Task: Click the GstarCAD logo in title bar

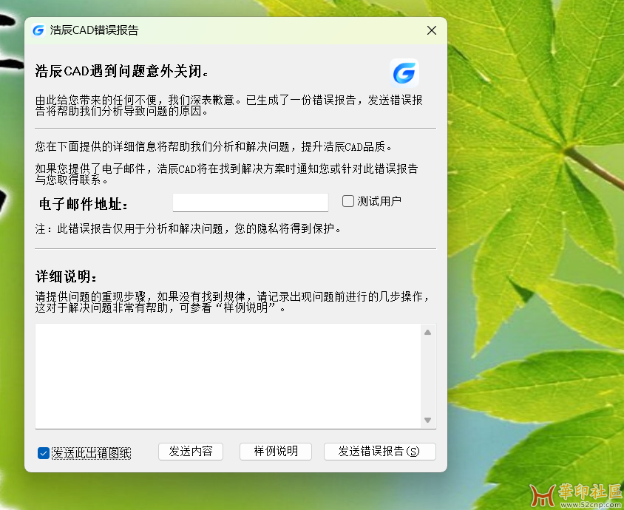Action: 38,30
